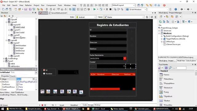Stop the running program in the toolbar

pos(111,9)
